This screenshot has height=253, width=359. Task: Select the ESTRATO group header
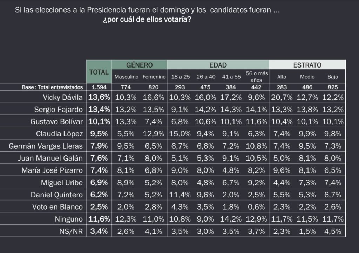pyautogui.click(x=307, y=65)
